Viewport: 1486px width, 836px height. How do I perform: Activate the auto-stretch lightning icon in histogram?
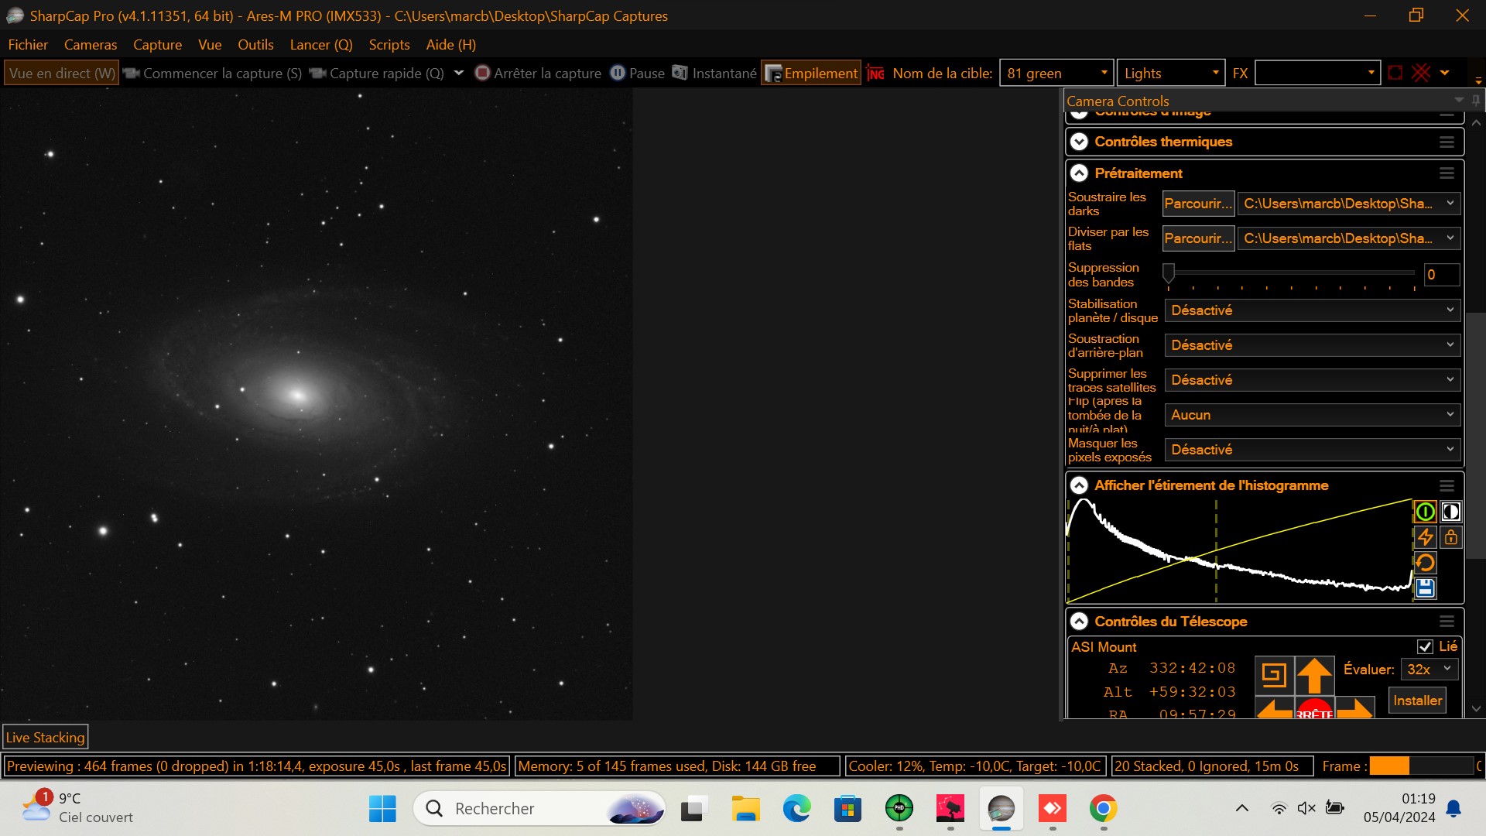click(x=1425, y=537)
